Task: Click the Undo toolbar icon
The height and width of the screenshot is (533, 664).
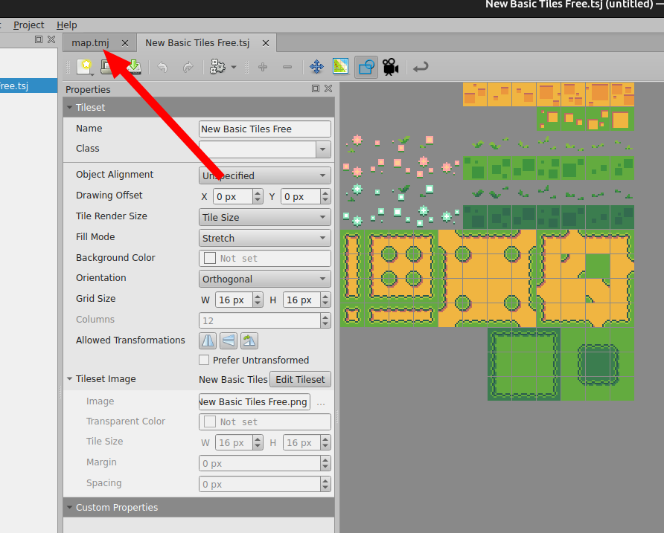Action: [163, 67]
